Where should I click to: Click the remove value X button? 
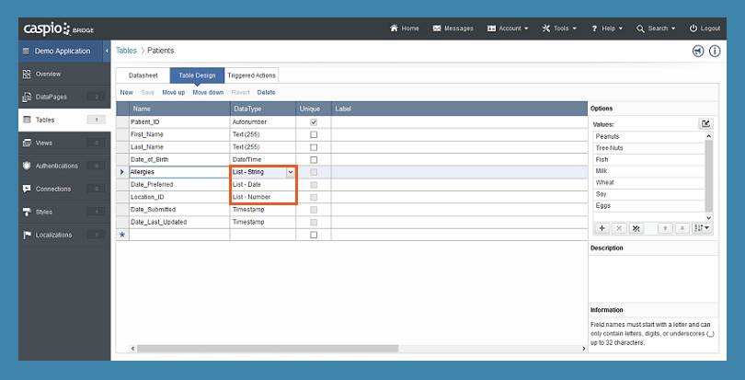pos(619,228)
